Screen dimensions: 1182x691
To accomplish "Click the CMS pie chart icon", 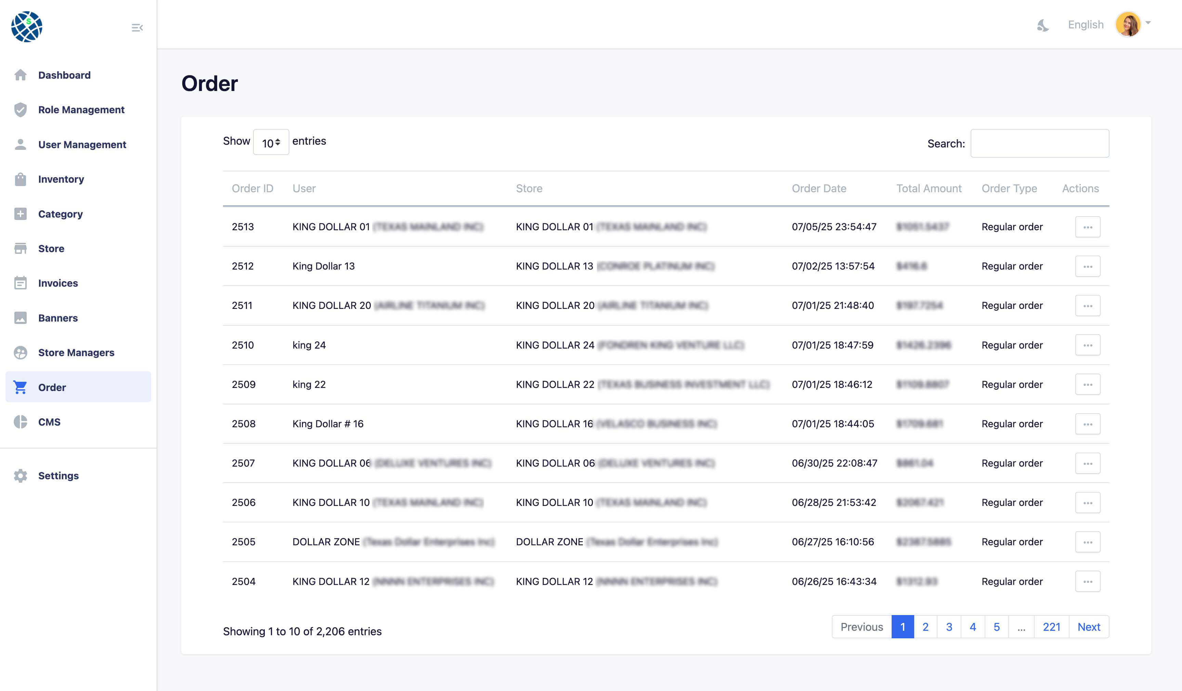I will (20, 422).
